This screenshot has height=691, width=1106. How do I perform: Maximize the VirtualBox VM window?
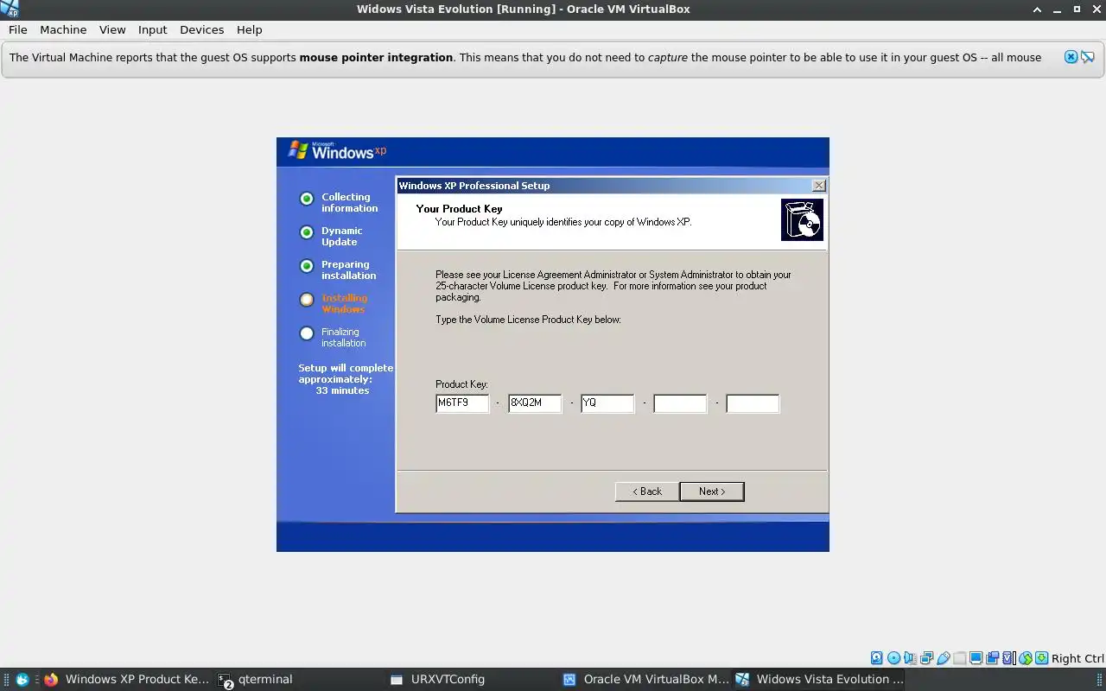coord(1077,9)
